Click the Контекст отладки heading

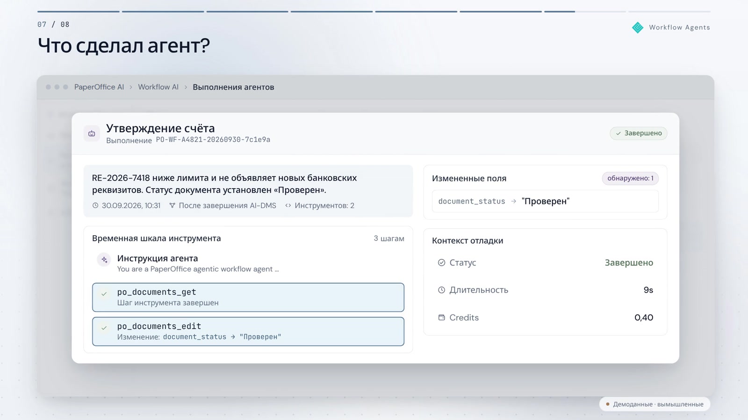pos(467,241)
